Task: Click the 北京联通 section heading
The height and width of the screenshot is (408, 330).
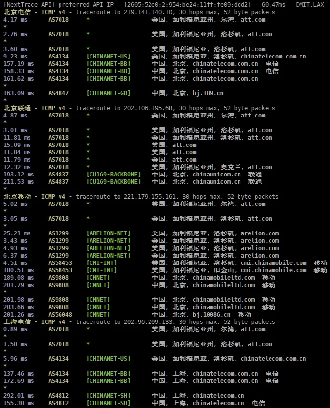Action: tap(17, 108)
